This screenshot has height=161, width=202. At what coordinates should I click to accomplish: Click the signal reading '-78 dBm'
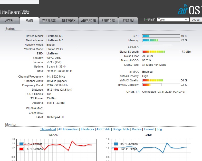[x=186, y=52]
